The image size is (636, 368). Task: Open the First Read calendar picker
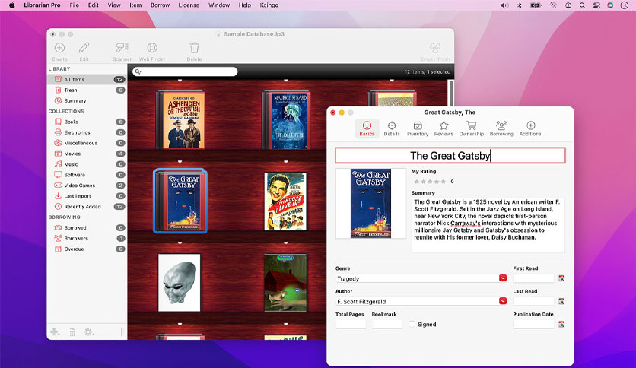pyautogui.click(x=561, y=278)
